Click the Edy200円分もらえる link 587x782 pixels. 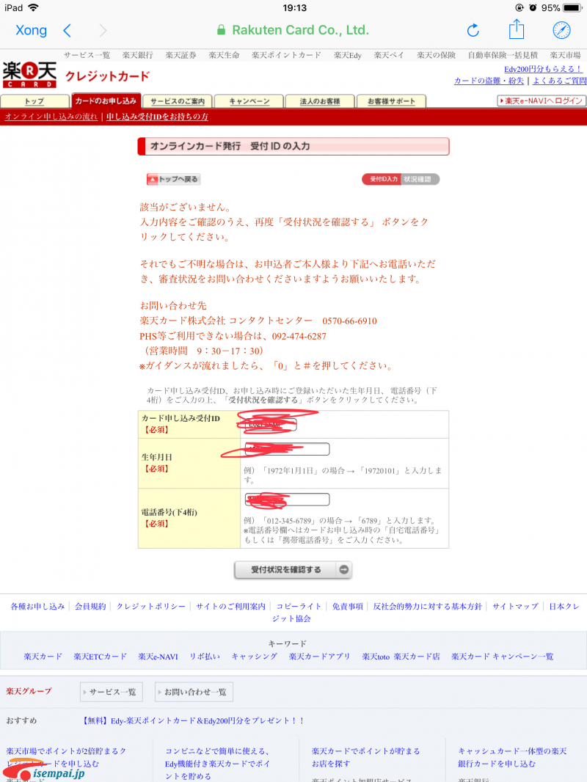pyautogui.click(x=543, y=69)
